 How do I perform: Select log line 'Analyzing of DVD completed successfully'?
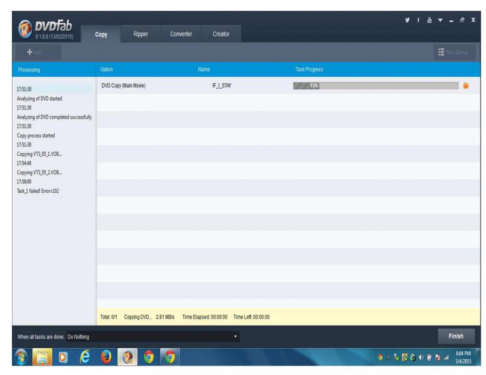tap(54, 117)
